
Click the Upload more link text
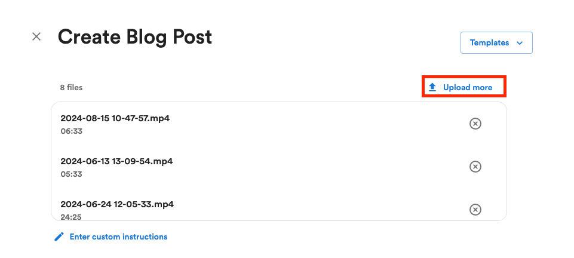(x=468, y=87)
